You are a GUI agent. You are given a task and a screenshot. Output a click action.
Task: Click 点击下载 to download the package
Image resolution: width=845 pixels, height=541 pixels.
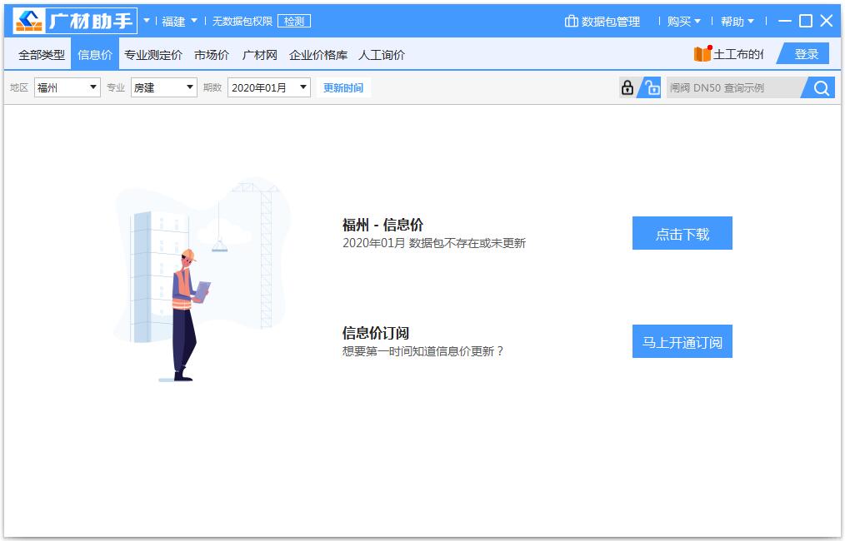click(x=682, y=233)
